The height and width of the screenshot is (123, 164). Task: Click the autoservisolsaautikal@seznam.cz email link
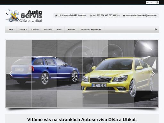142,15
